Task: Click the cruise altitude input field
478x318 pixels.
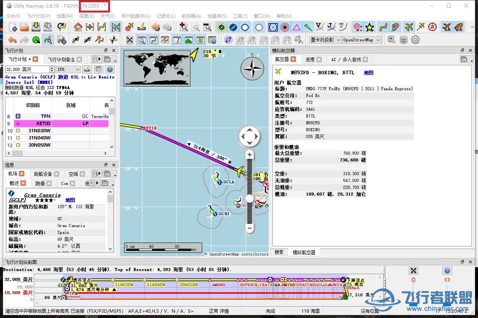Action: click(27, 69)
